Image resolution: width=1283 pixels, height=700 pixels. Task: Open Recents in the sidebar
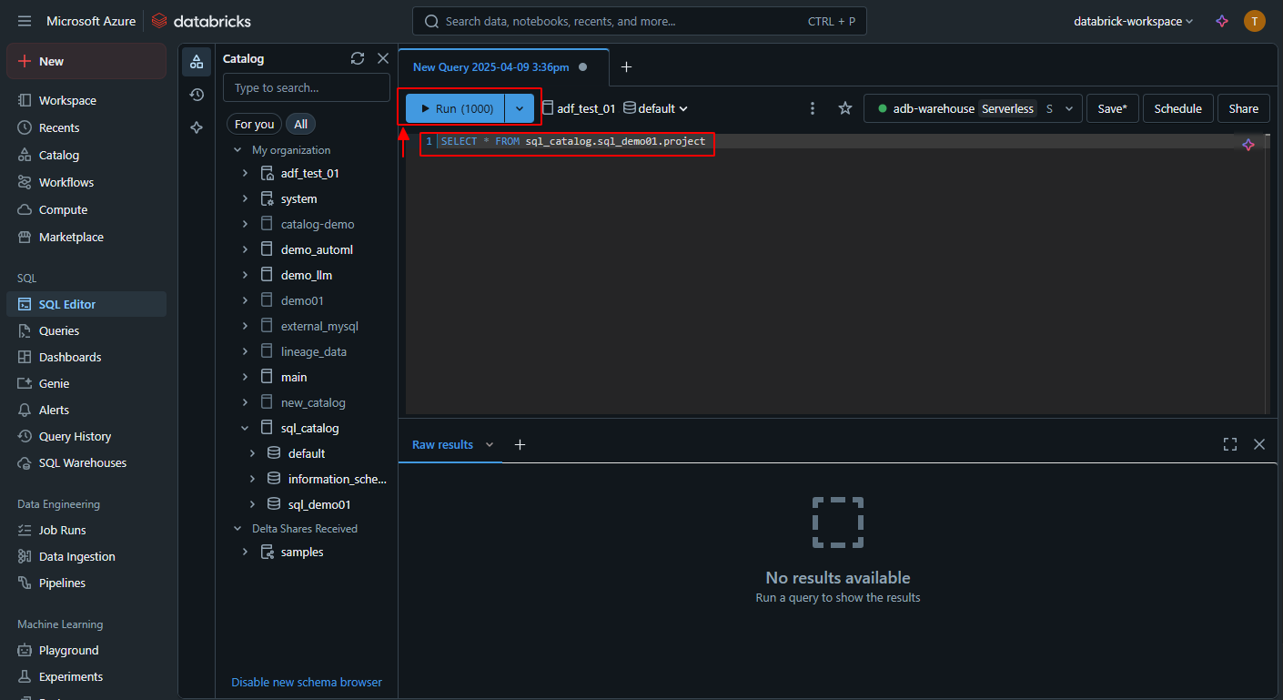pyautogui.click(x=86, y=127)
